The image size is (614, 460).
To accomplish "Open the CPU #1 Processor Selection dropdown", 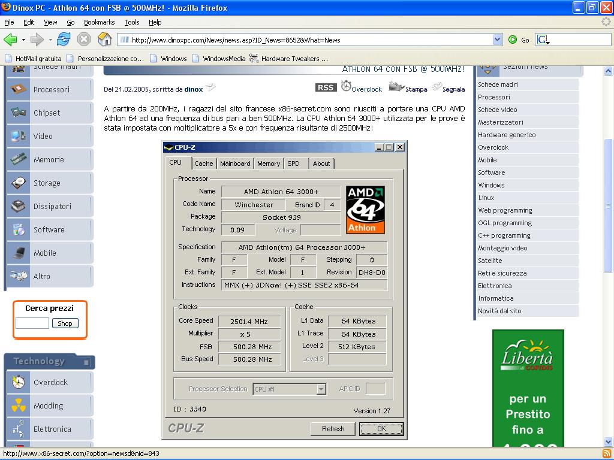I will click(321, 389).
